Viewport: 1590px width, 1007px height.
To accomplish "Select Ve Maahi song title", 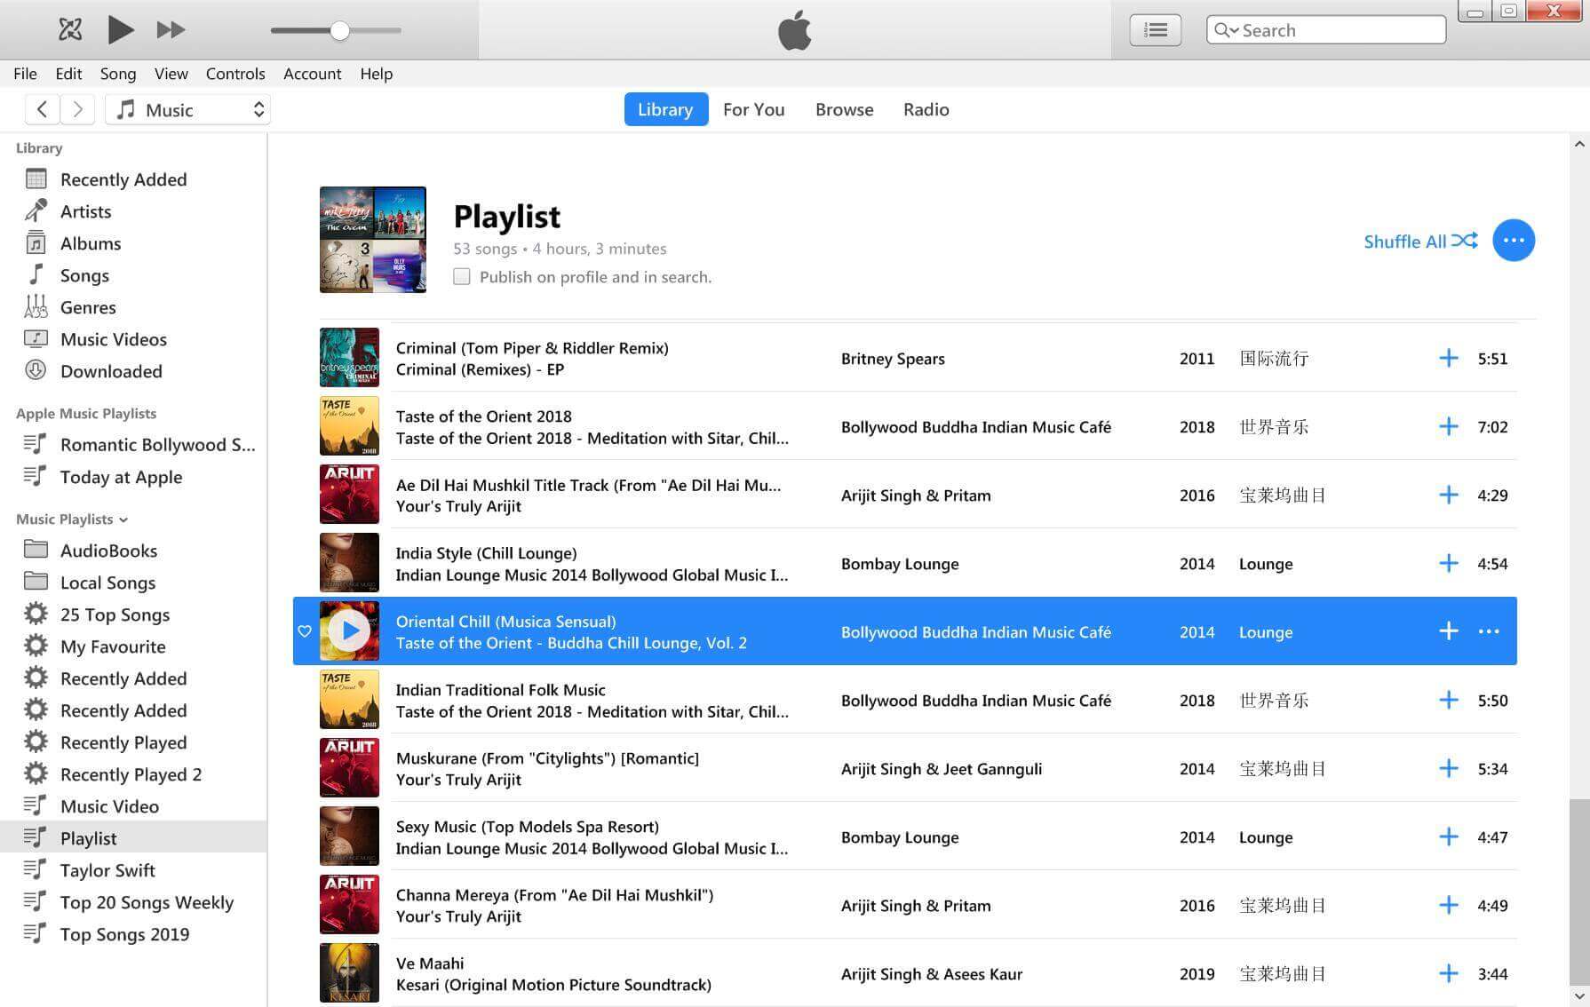I will coord(430,963).
